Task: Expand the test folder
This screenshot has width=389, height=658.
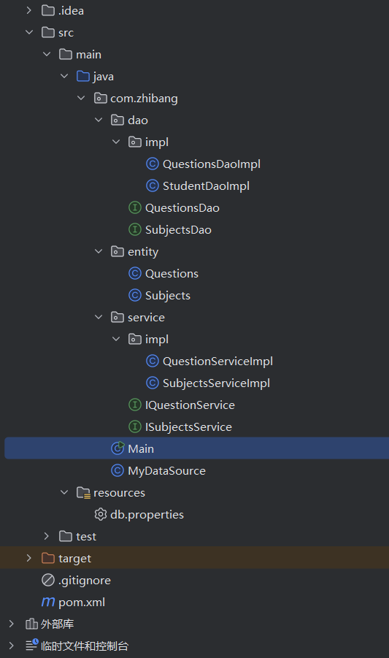Action: [47, 536]
